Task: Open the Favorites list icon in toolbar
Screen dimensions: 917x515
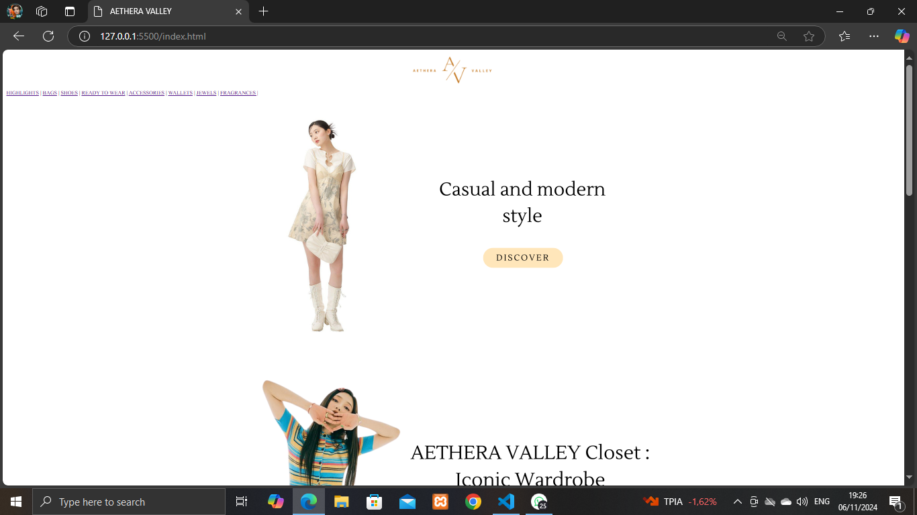Action: [844, 36]
